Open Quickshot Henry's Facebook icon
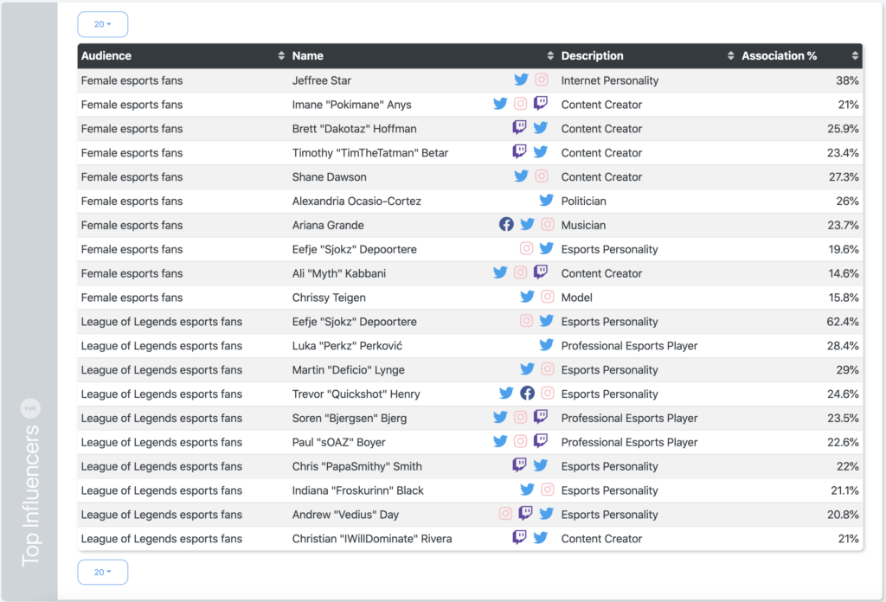This screenshot has width=886, height=602. click(x=527, y=393)
